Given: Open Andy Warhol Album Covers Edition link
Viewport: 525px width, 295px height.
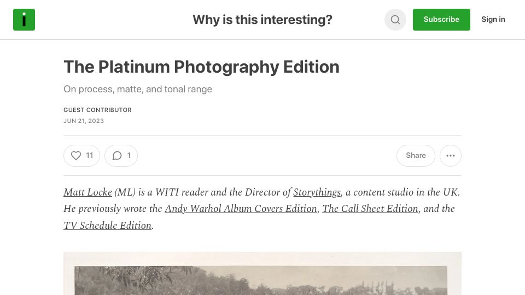Looking at the screenshot, I should click(241, 208).
